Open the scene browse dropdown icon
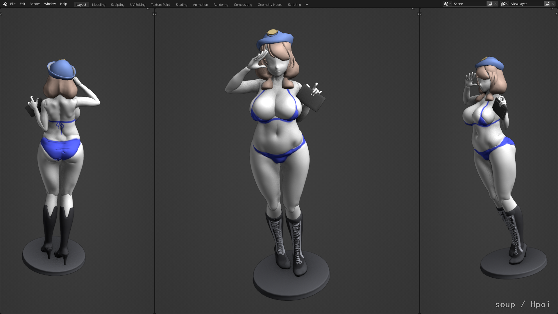This screenshot has height=314, width=558. pyautogui.click(x=447, y=4)
